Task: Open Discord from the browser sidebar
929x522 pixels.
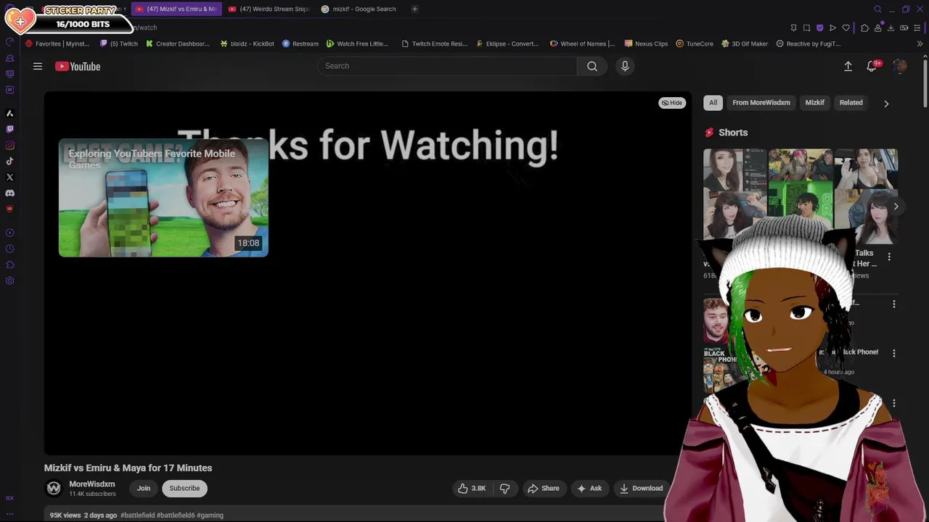Action: coord(9,193)
